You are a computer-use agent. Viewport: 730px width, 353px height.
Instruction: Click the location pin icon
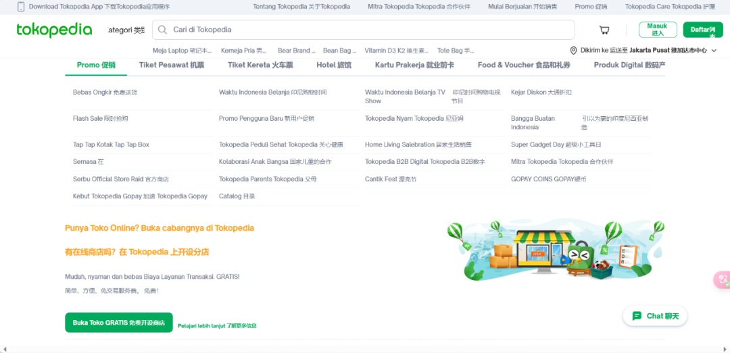(x=573, y=50)
